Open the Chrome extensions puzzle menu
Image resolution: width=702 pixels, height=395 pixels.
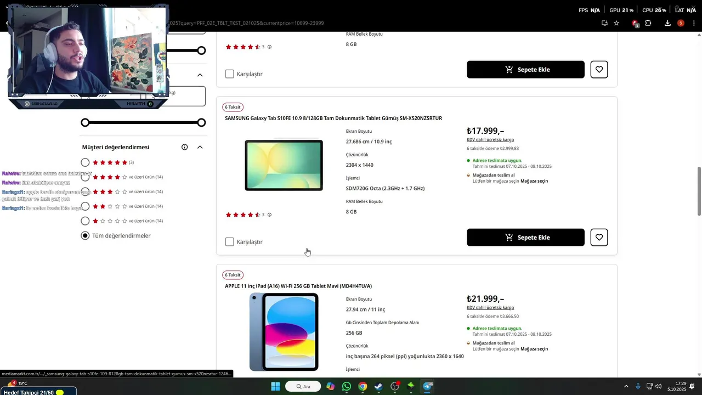[x=648, y=23]
